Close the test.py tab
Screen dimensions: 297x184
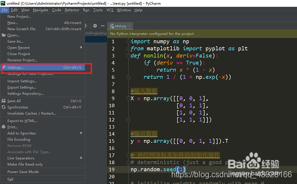click(130, 26)
